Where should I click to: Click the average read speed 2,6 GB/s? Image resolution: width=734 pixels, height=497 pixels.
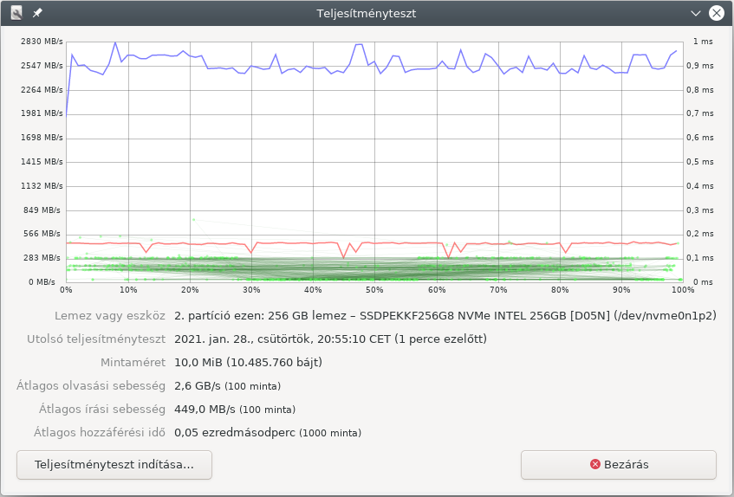point(228,385)
